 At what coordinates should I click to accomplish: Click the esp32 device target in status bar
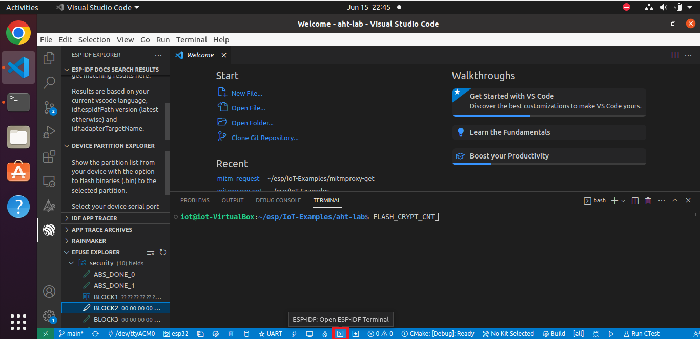pyautogui.click(x=176, y=334)
